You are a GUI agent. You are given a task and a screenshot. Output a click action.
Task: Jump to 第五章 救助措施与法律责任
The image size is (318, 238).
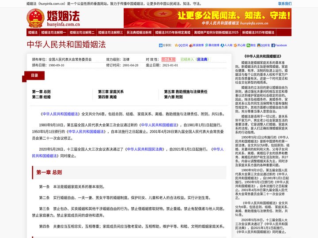coord(185,92)
